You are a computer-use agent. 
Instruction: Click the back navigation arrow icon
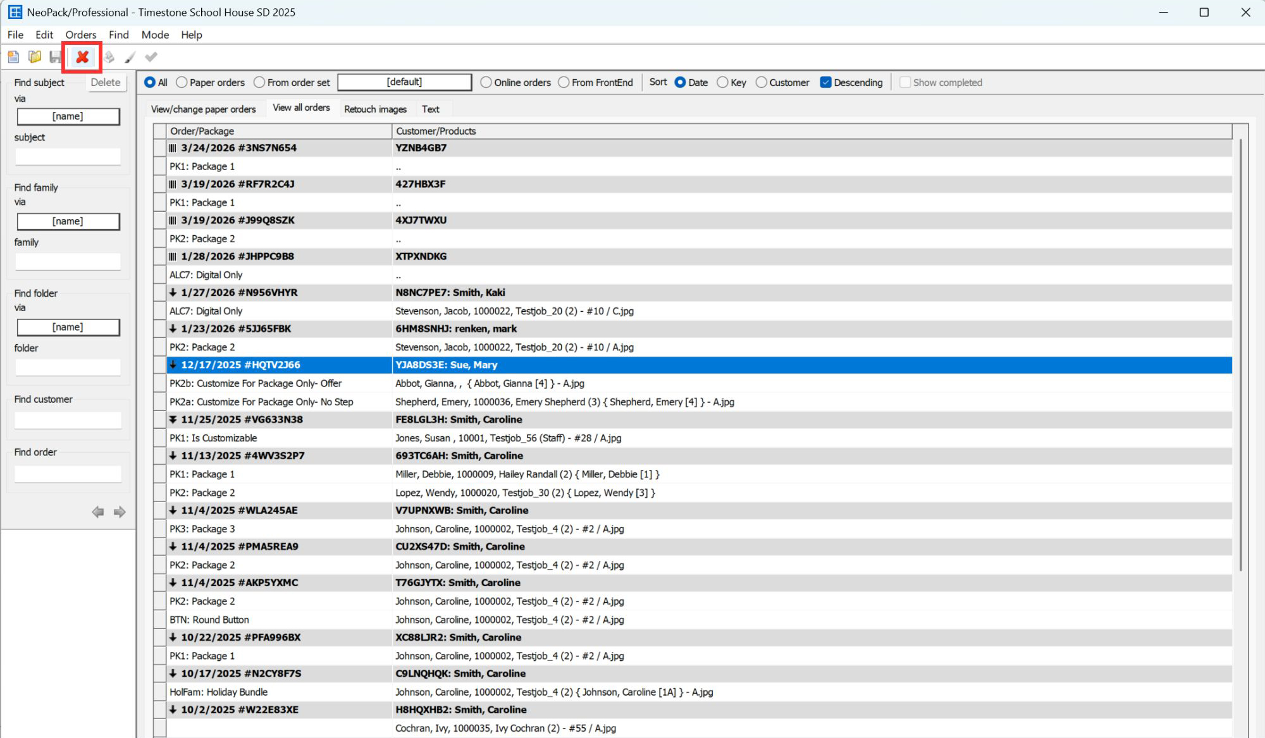pos(98,512)
